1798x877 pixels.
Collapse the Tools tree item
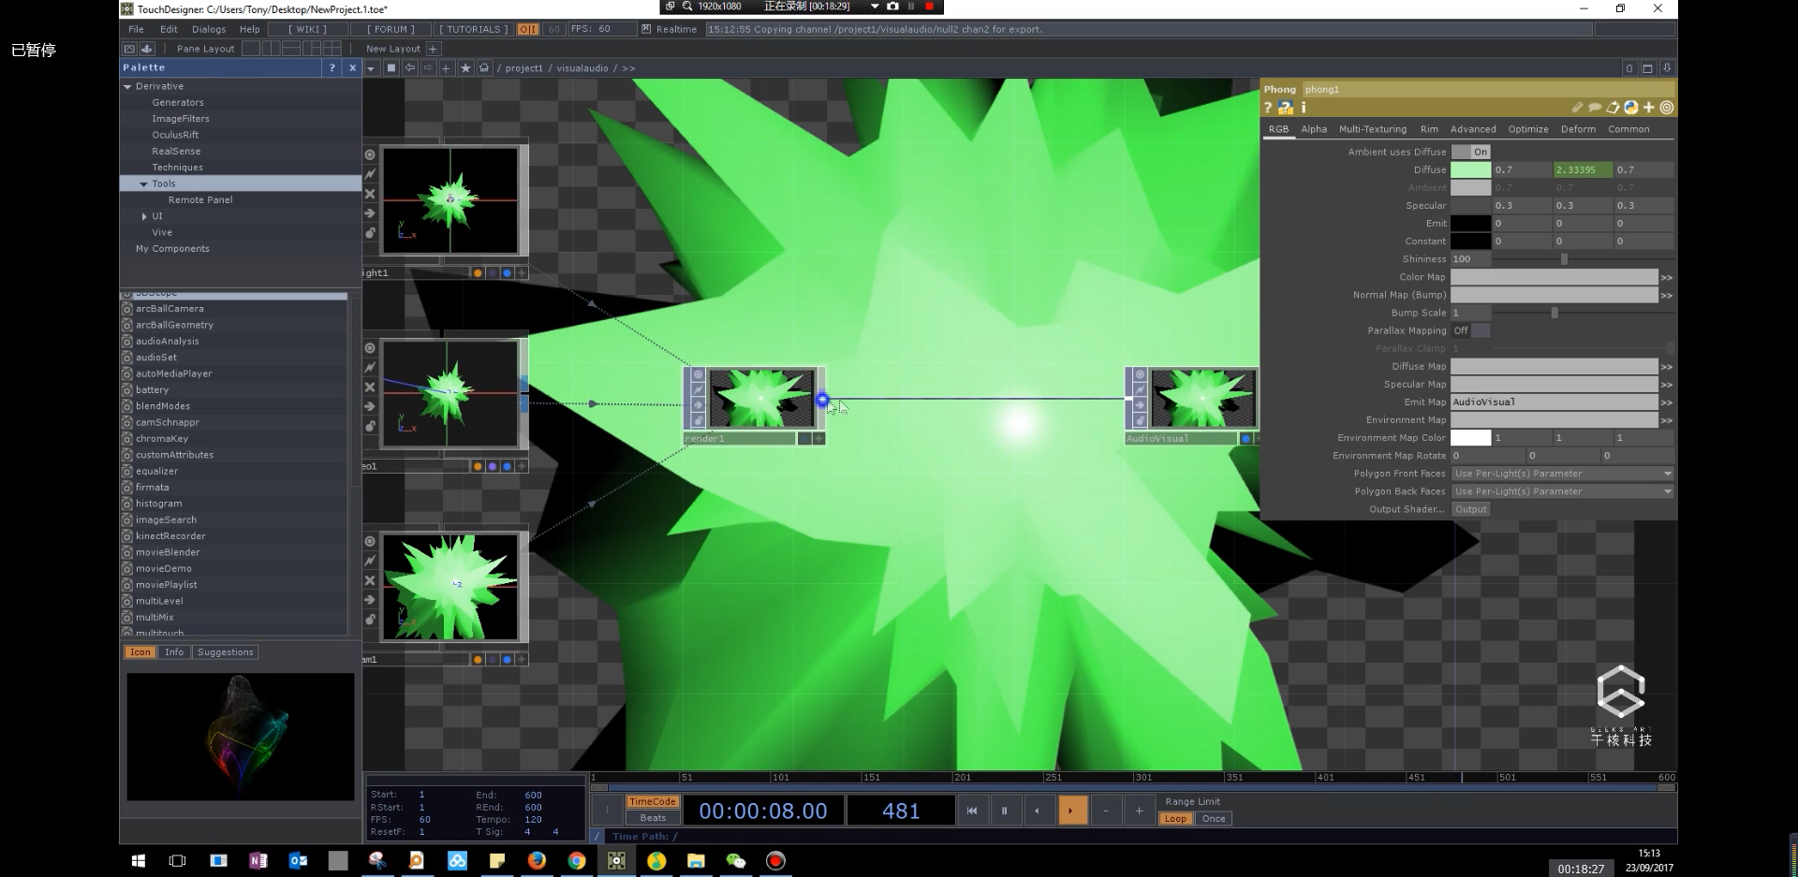click(143, 184)
